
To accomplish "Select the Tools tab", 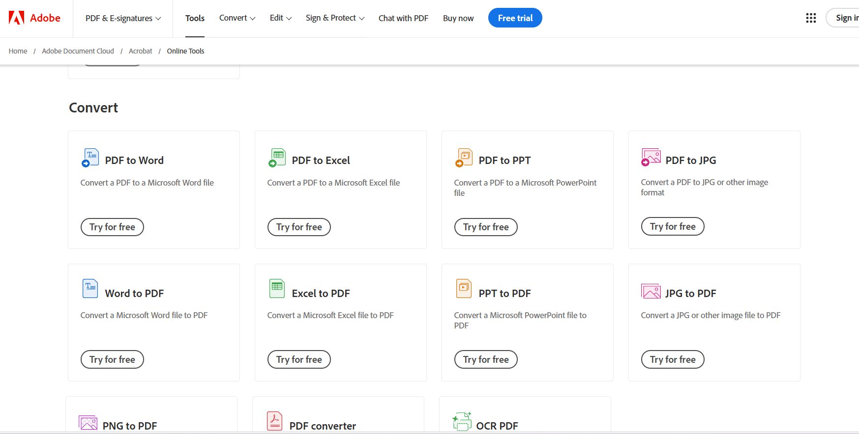I will click(195, 18).
